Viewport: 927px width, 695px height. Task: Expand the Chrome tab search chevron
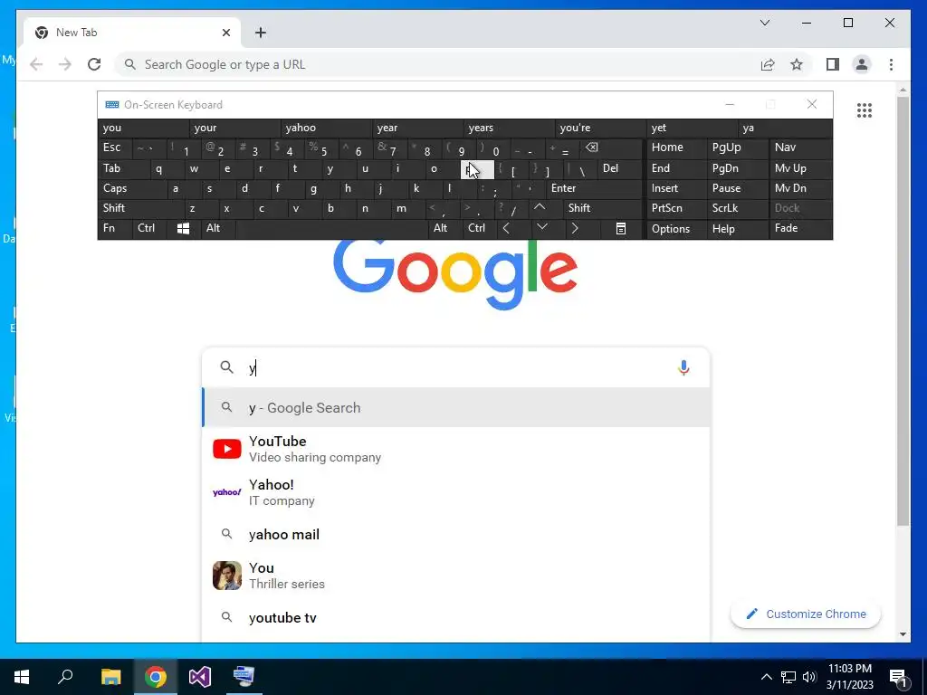[764, 23]
